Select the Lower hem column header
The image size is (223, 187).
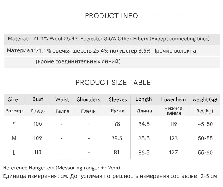pos(173,99)
